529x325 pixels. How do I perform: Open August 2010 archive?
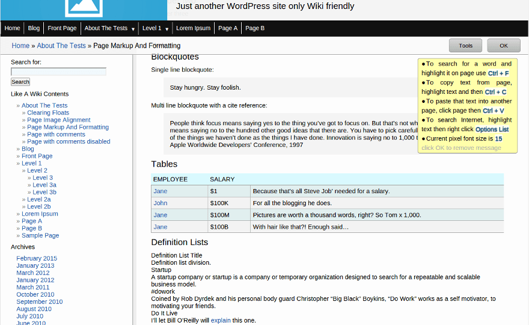pos(34,309)
